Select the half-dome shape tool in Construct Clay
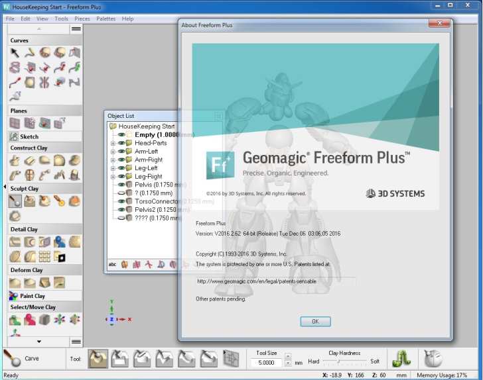Image resolution: width=483 pixels, height=380 pixels. click(x=59, y=160)
